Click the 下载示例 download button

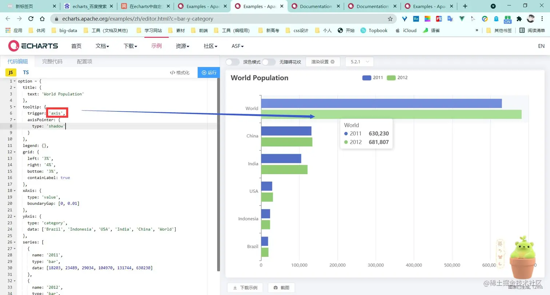(245, 287)
